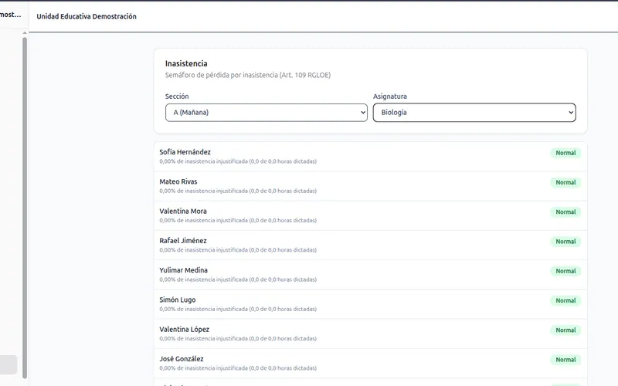Viewport: 618px width, 386px height.
Task: Click Normal badge for Valentina López
Action: pos(565,330)
